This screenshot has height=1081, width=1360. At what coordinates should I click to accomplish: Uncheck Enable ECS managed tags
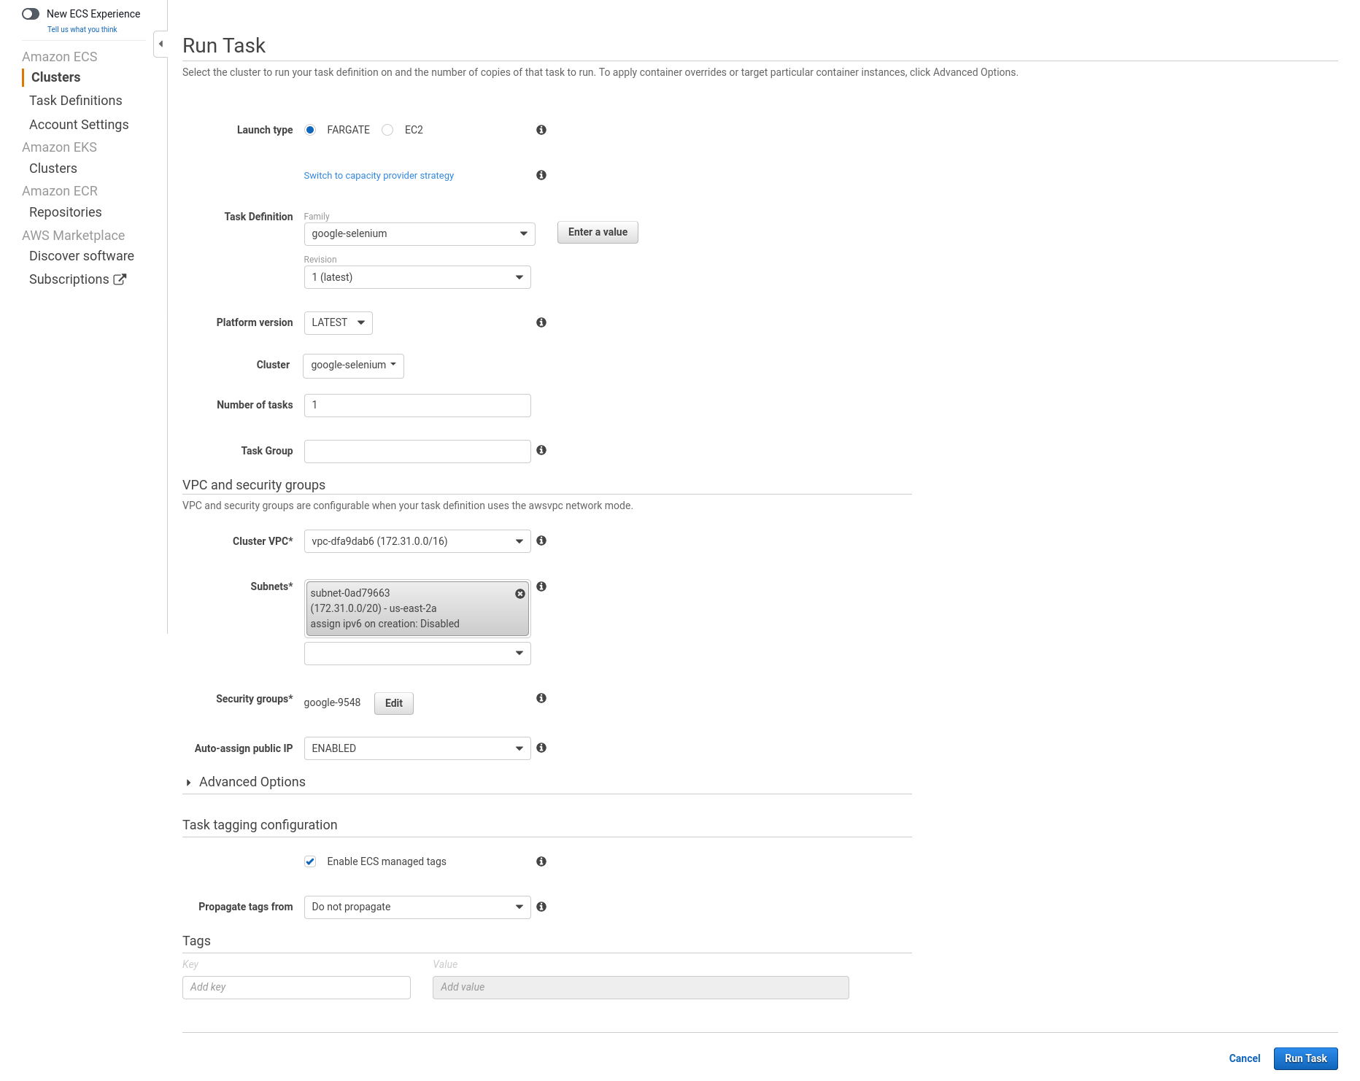tap(310, 861)
